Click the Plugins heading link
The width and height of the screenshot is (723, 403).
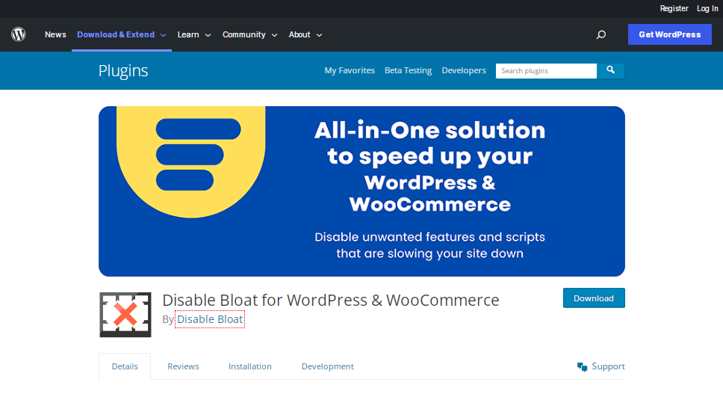click(123, 70)
